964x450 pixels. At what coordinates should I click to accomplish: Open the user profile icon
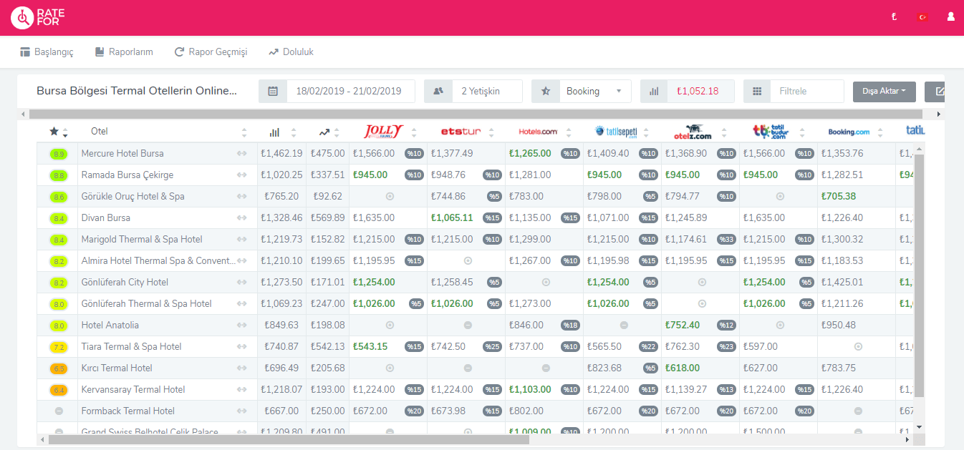coord(951,16)
